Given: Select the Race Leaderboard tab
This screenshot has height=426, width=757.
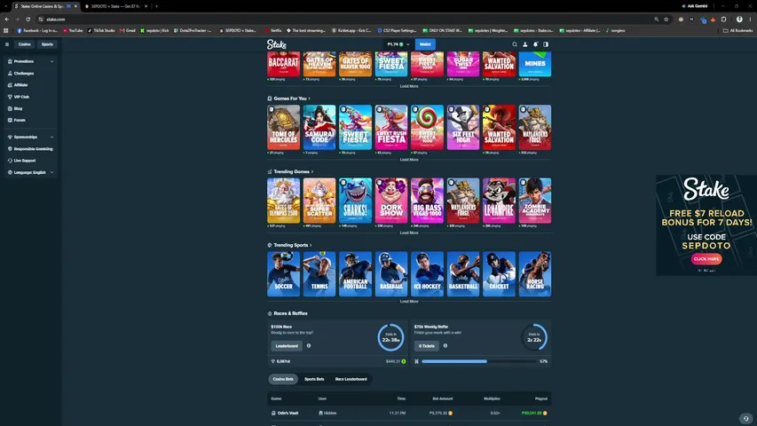Looking at the screenshot, I should tap(351, 379).
